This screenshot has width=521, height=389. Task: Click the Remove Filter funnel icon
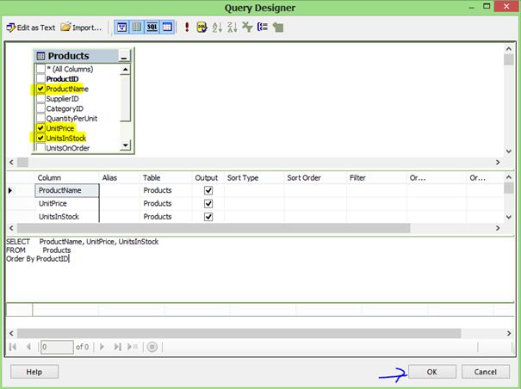pos(247,28)
